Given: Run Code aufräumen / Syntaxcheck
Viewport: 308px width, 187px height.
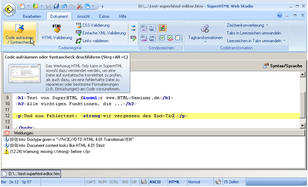Looking at the screenshot, I should pos(20,33).
